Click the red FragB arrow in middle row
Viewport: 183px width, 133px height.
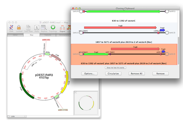point(120,28)
